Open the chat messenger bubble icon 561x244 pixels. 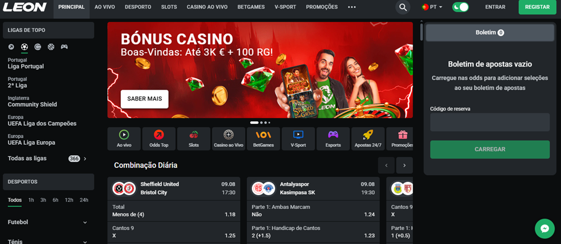coord(544,228)
